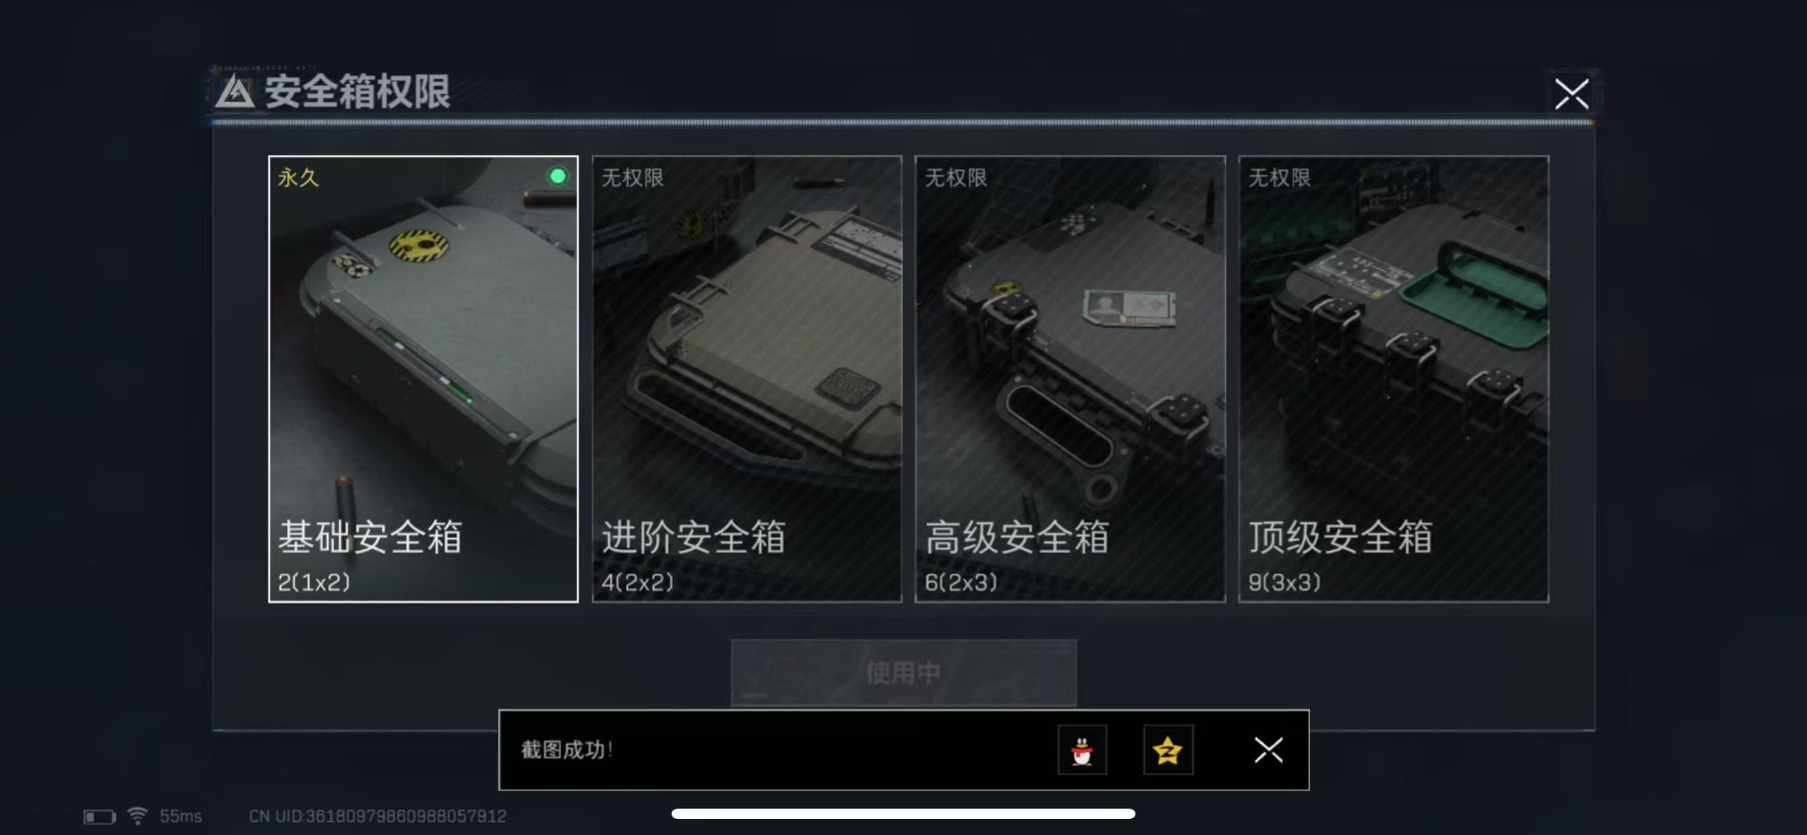The image size is (1807, 835).
Task: Select the 基础安全箱 card
Action: coord(424,378)
